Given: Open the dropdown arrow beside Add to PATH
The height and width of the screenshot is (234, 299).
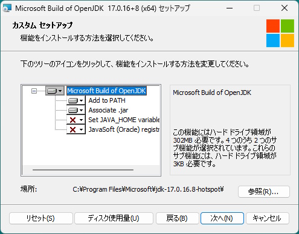Looking at the screenshot, I should point(81,100).
